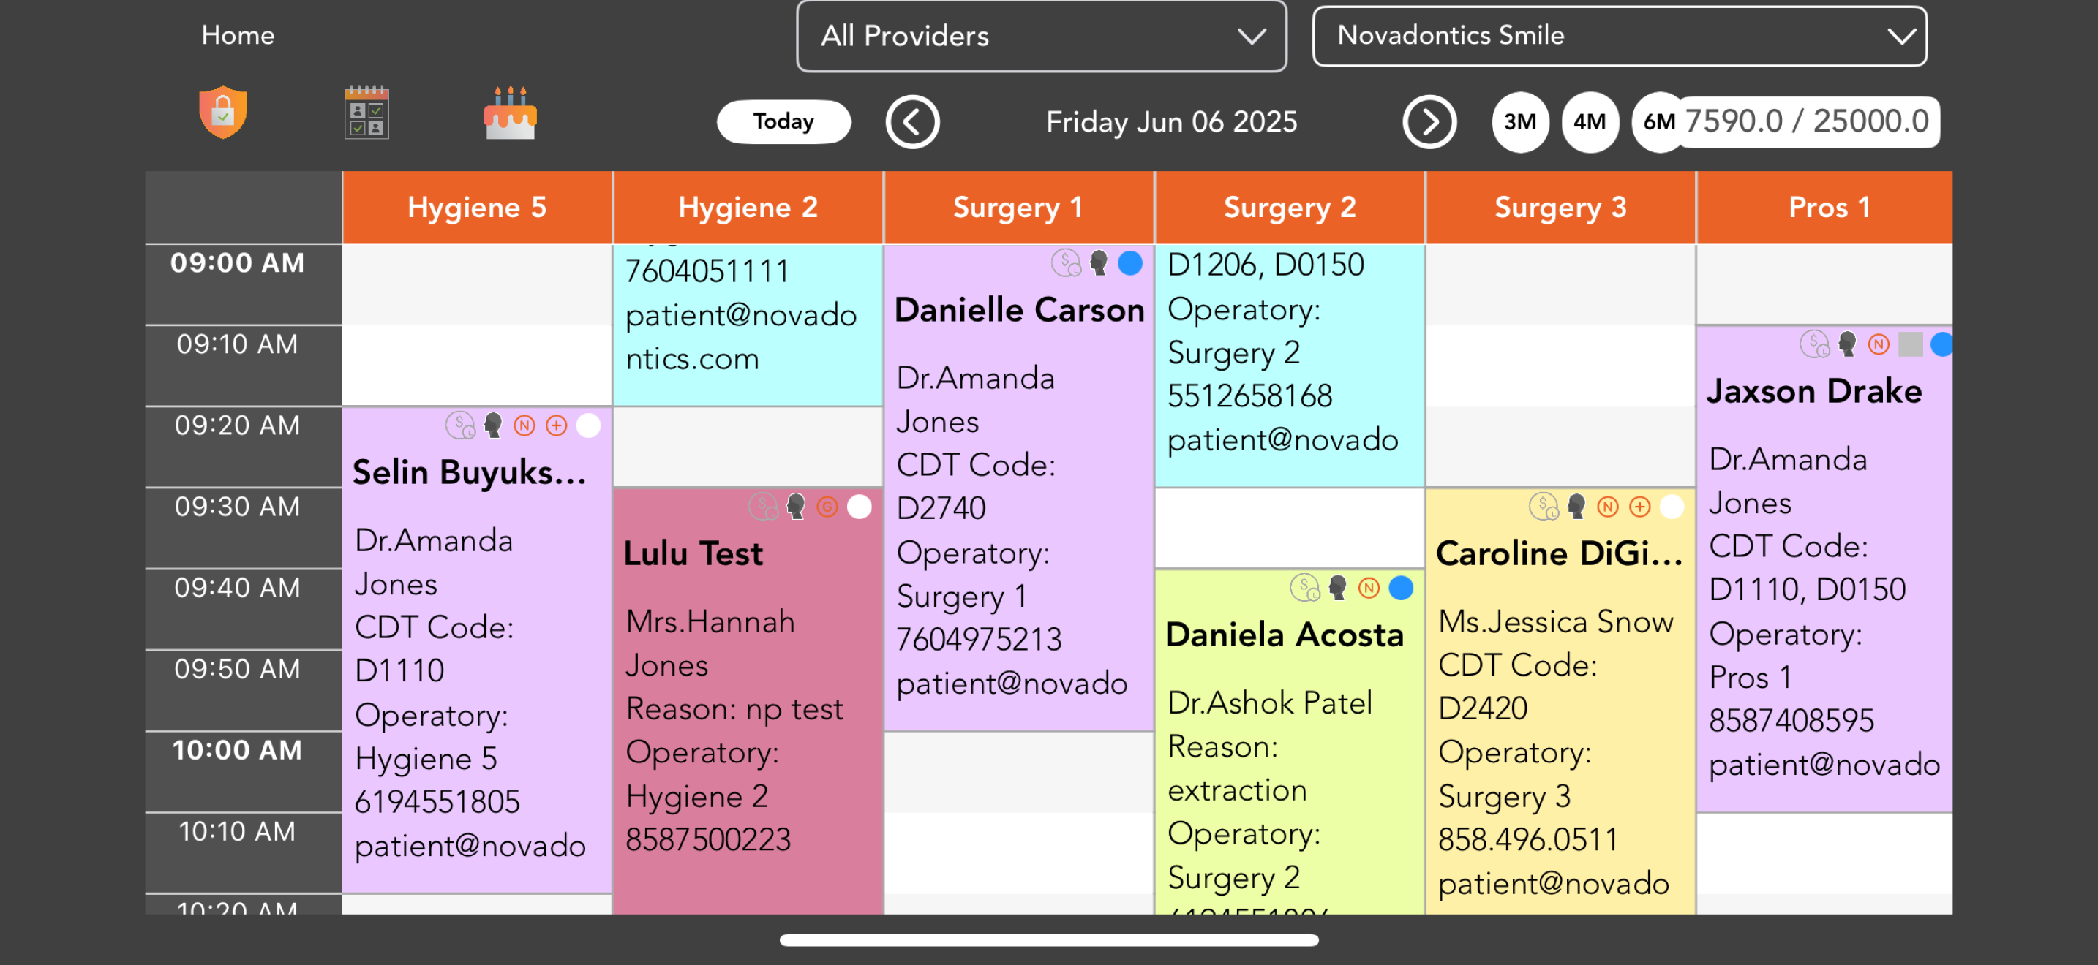The width and height of the screenshot is (2098, 965).
Task: Toggle white status dot on Caroline DiGi appointment
Action: [1672, 507]
